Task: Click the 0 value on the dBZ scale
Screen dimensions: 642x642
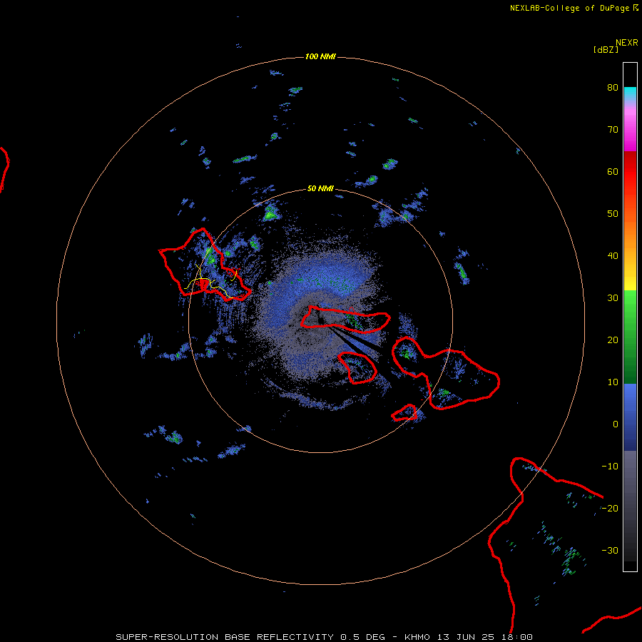Action: point(616,424)
